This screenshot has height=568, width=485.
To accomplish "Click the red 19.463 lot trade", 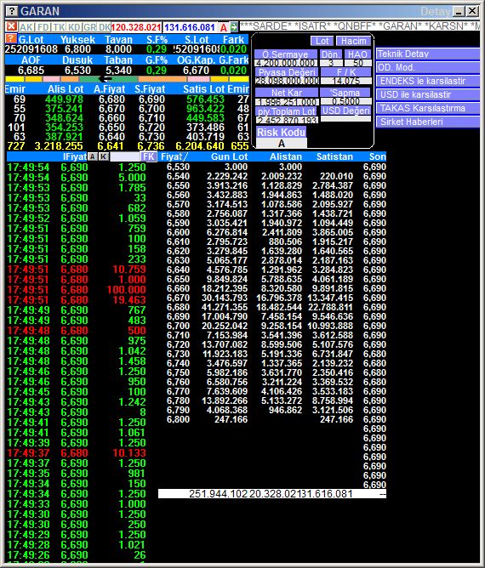I will (129, 300).
